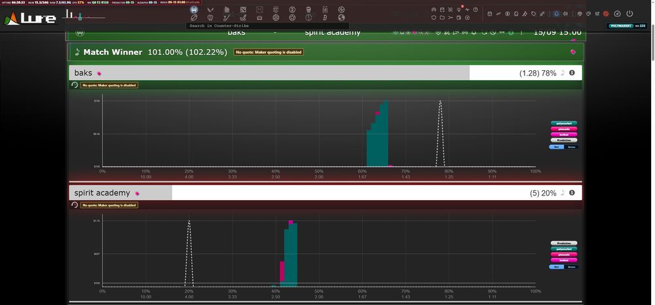Open the calendar icon in right toolbar
Viewport: 655px width, 305px height.
[x=489, y=14]
